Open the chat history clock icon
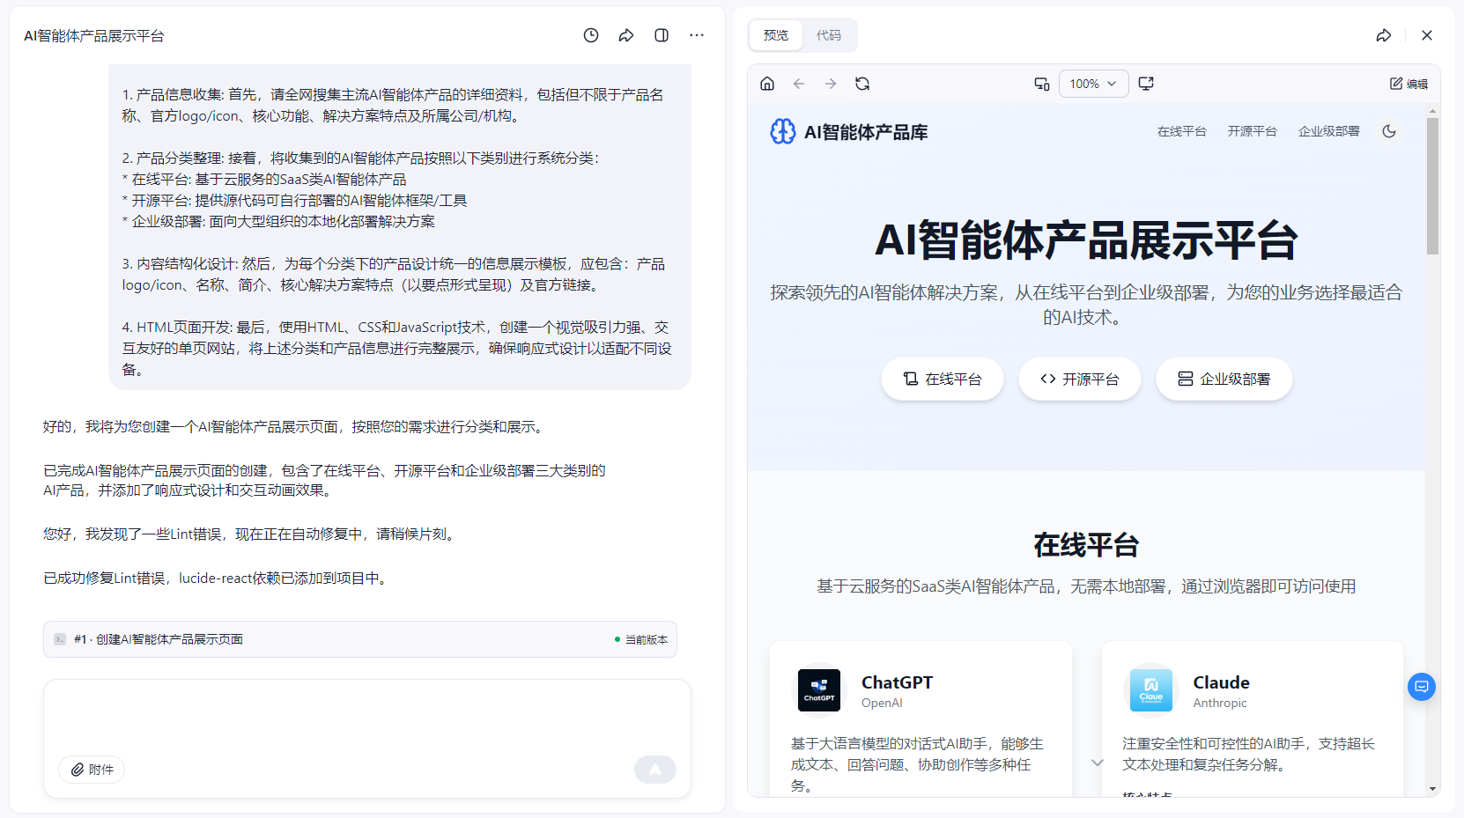This screenshot has height=818, width=1464. pyautogui.click(x=591, y=35)
